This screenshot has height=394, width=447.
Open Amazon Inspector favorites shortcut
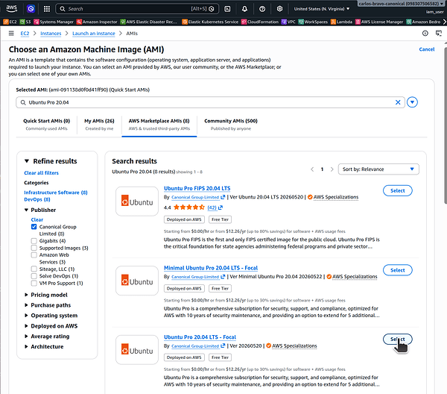[x=97, y=22]
